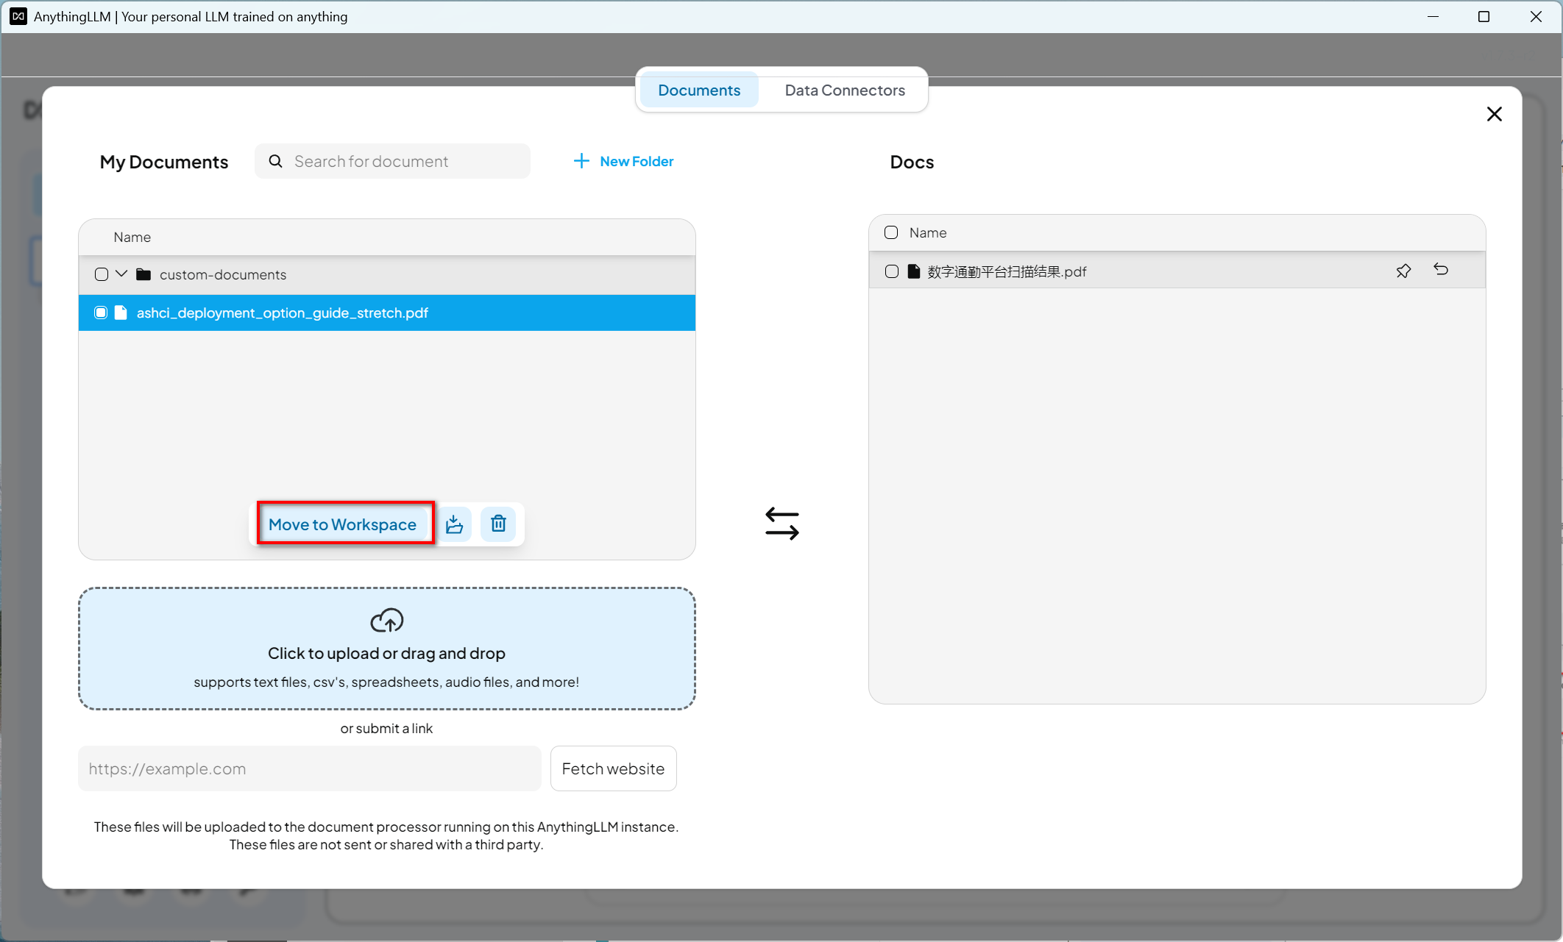Toggle the Name select-all checkbox in Docs
This screenshot has height=942, width=1563.
[x=891, y=232]
